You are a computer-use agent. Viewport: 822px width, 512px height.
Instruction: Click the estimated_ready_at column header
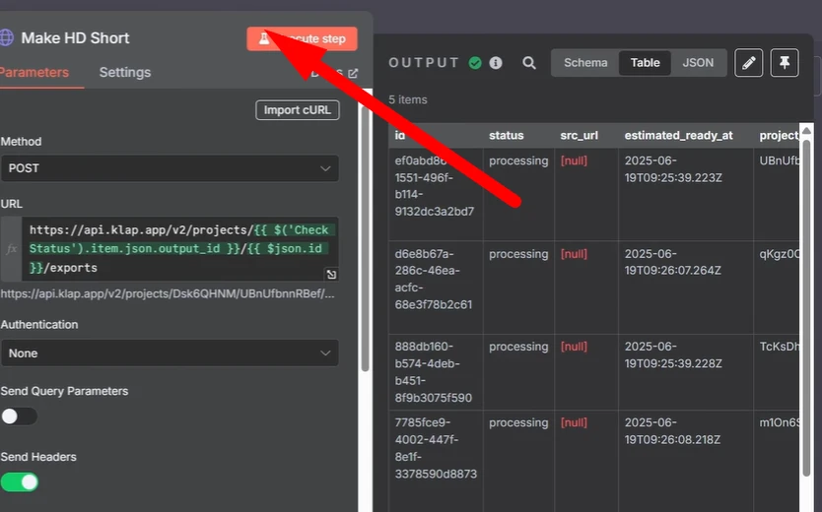[x=678, y=136]
